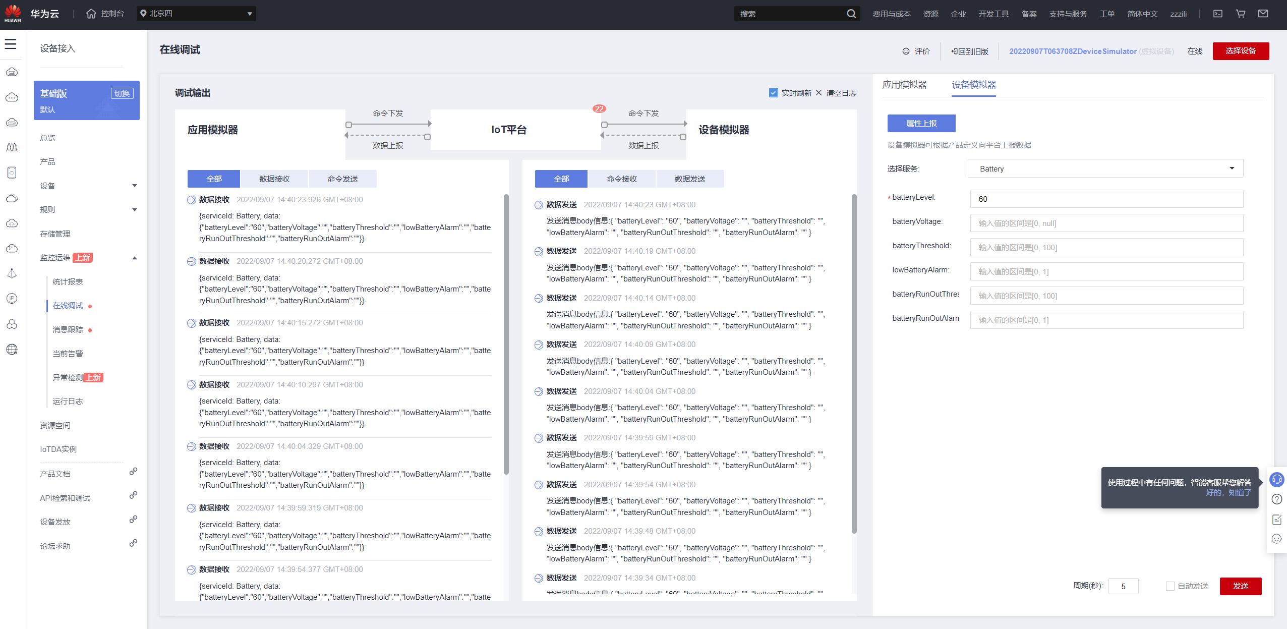The height and width of the screenshot is (629, 1287).
Task: Click the help question mark icon
Action: click(1276, 499)
